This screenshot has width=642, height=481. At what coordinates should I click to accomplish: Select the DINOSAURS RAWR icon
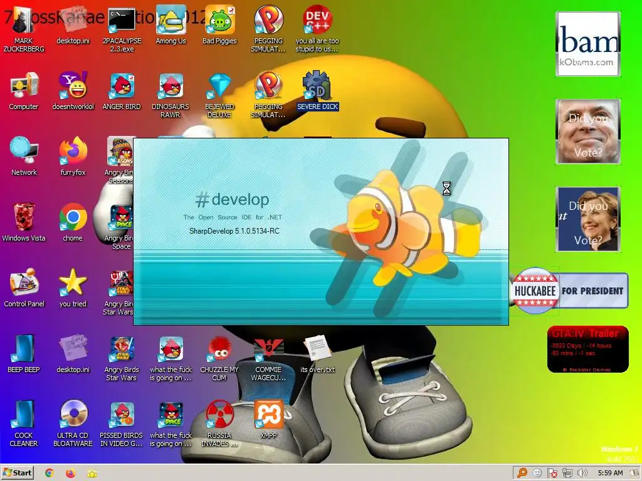[x=171, y=95]
